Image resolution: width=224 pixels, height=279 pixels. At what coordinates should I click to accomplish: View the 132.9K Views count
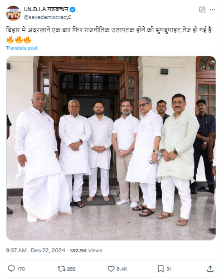pos(86,251)
